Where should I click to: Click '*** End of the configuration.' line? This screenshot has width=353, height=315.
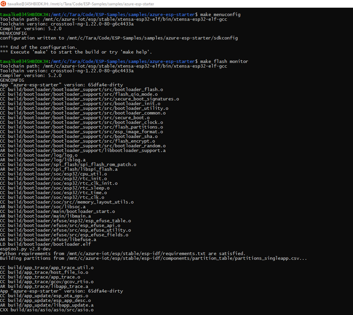pos(39,47)
